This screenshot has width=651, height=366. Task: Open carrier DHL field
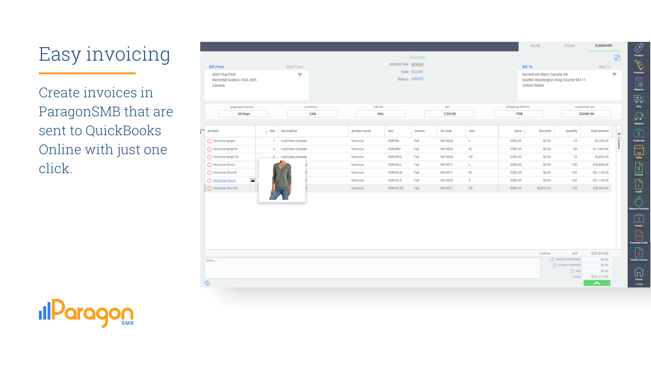pyautogui.click(x=380, y=114)
